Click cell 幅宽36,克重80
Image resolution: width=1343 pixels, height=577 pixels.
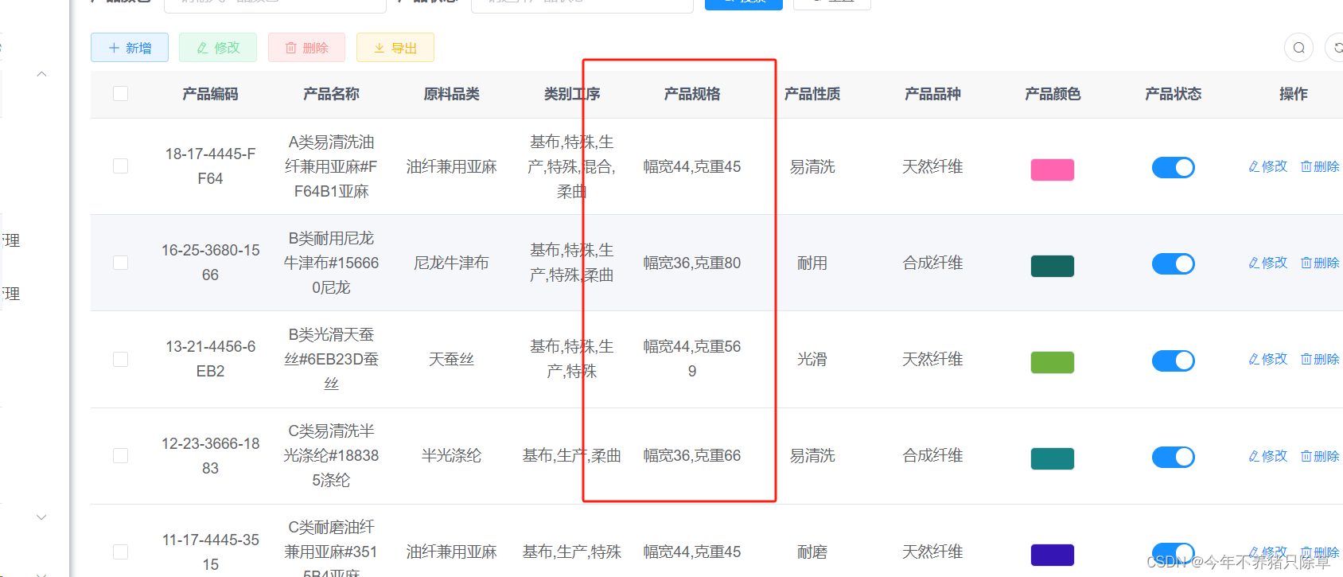[692, 263]
